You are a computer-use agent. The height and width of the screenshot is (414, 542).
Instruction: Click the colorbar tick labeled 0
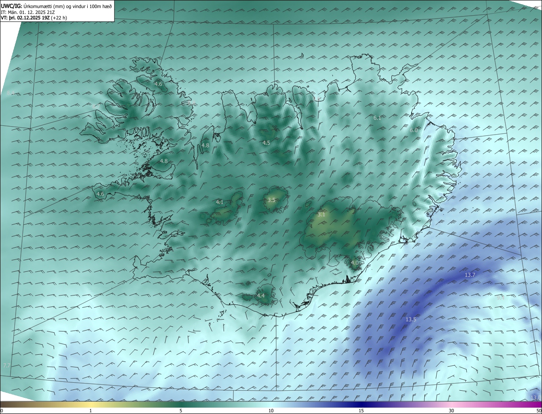2,411
